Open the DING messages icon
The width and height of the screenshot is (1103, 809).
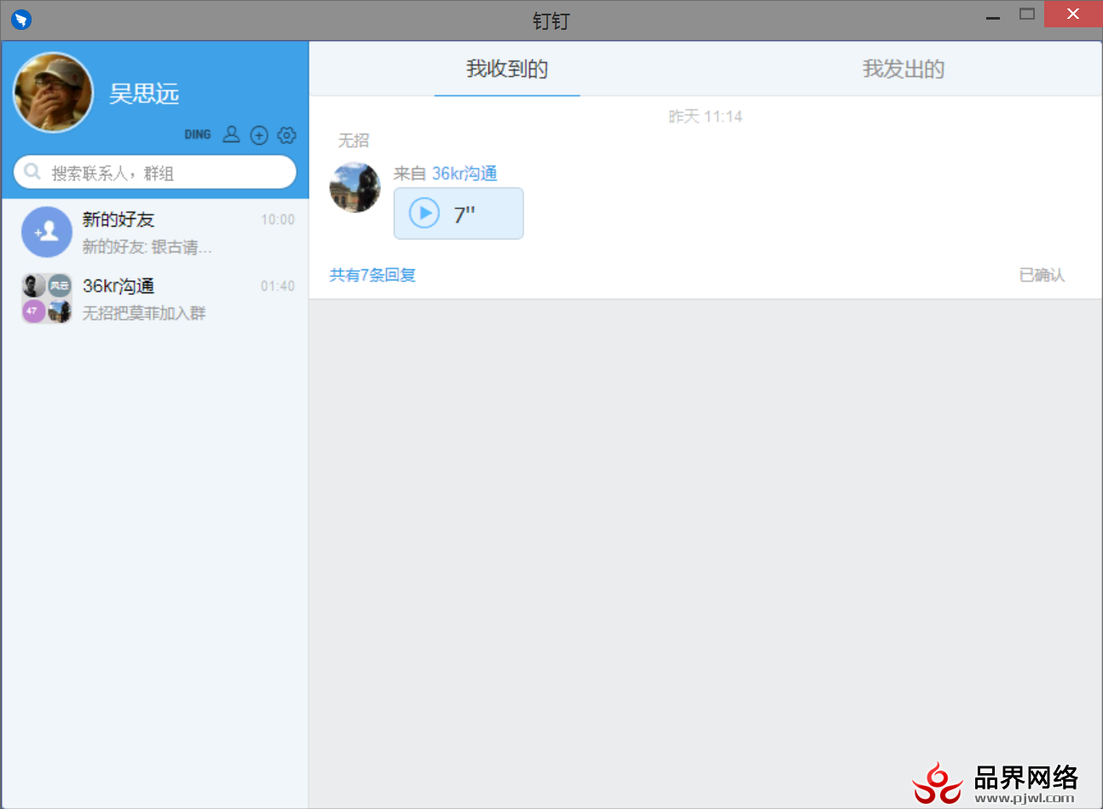pyautogui.click(x=197, y=135)
